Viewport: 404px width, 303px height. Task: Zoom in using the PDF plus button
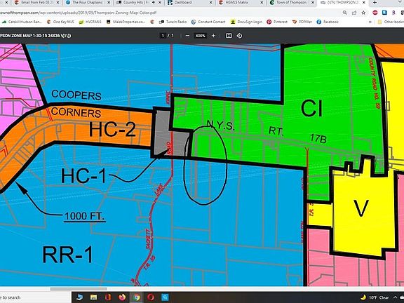click(213, 36)
